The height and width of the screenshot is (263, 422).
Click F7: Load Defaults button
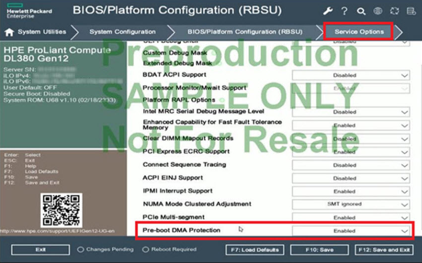(x=254, y=250)
